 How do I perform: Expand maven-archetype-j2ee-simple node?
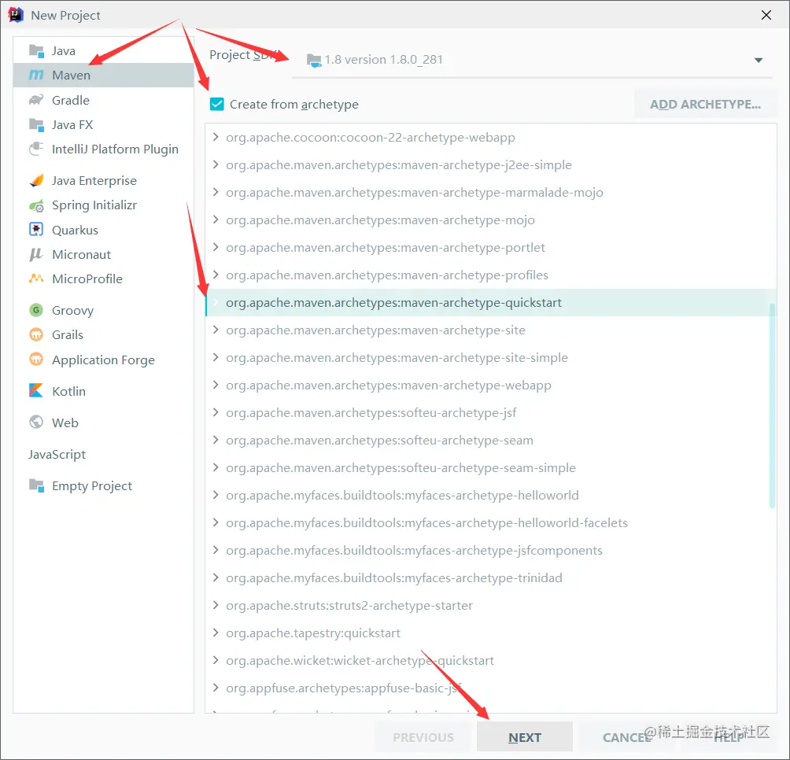pyautogui.click(x=216, y=164)
